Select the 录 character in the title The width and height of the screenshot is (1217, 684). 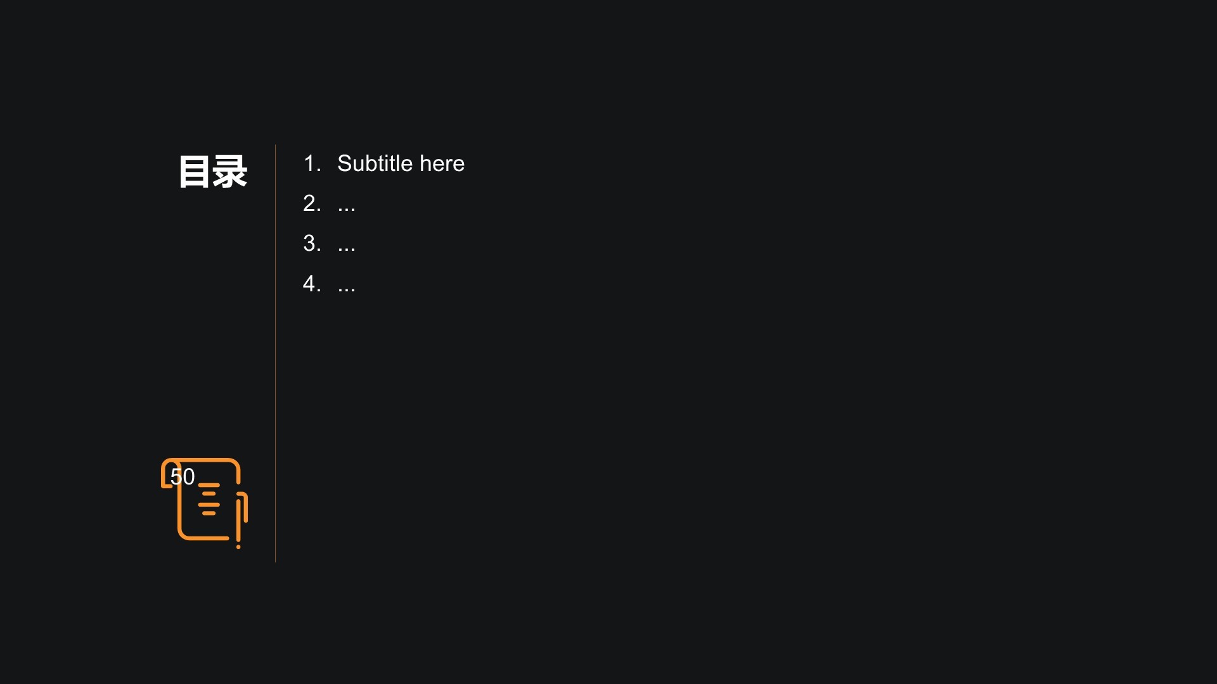click(x=229, y=172)
